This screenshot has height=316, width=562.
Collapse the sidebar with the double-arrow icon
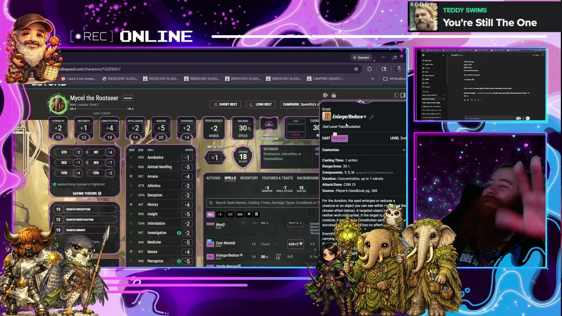click(325, 95)
